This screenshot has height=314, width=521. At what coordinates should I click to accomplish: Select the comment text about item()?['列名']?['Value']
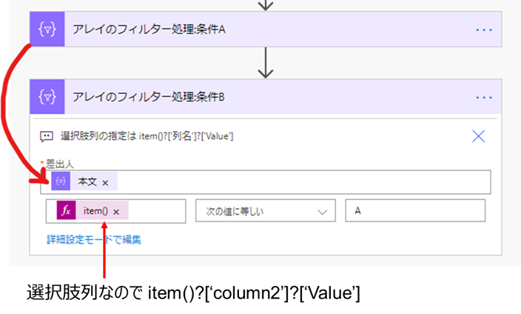(x=147, y=136)
